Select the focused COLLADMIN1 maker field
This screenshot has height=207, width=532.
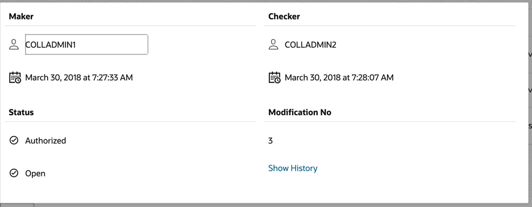[x=86, y=44]
